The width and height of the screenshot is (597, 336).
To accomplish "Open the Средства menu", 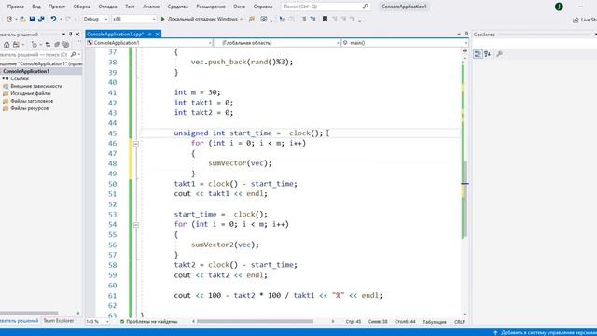I will [x=178, y=7].
